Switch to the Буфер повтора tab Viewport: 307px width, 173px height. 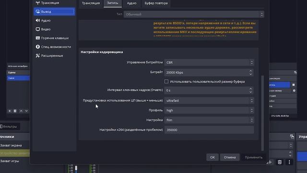(x=156, y=3)
